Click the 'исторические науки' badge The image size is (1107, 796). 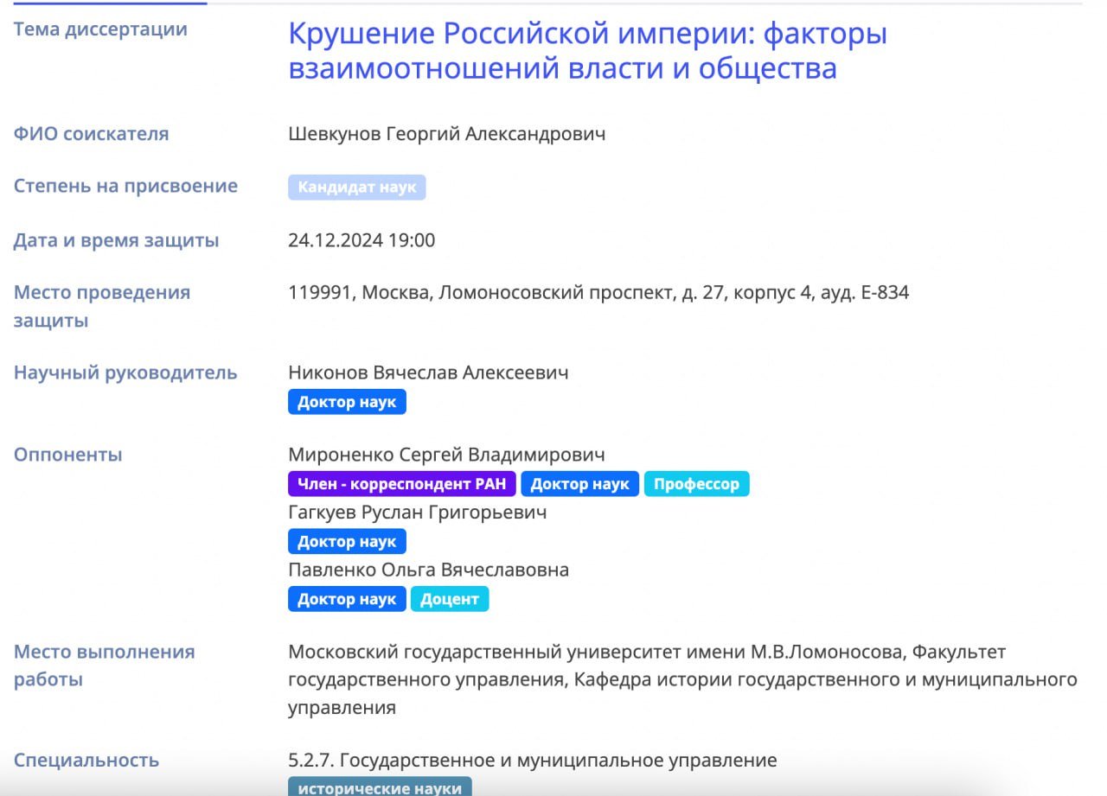tap(380, 786)
